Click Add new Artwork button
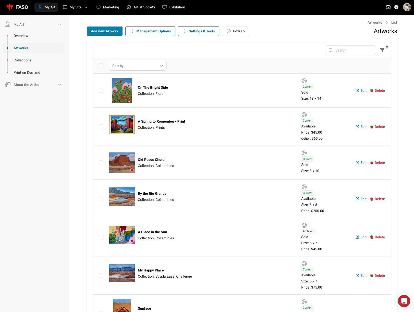 105,31
